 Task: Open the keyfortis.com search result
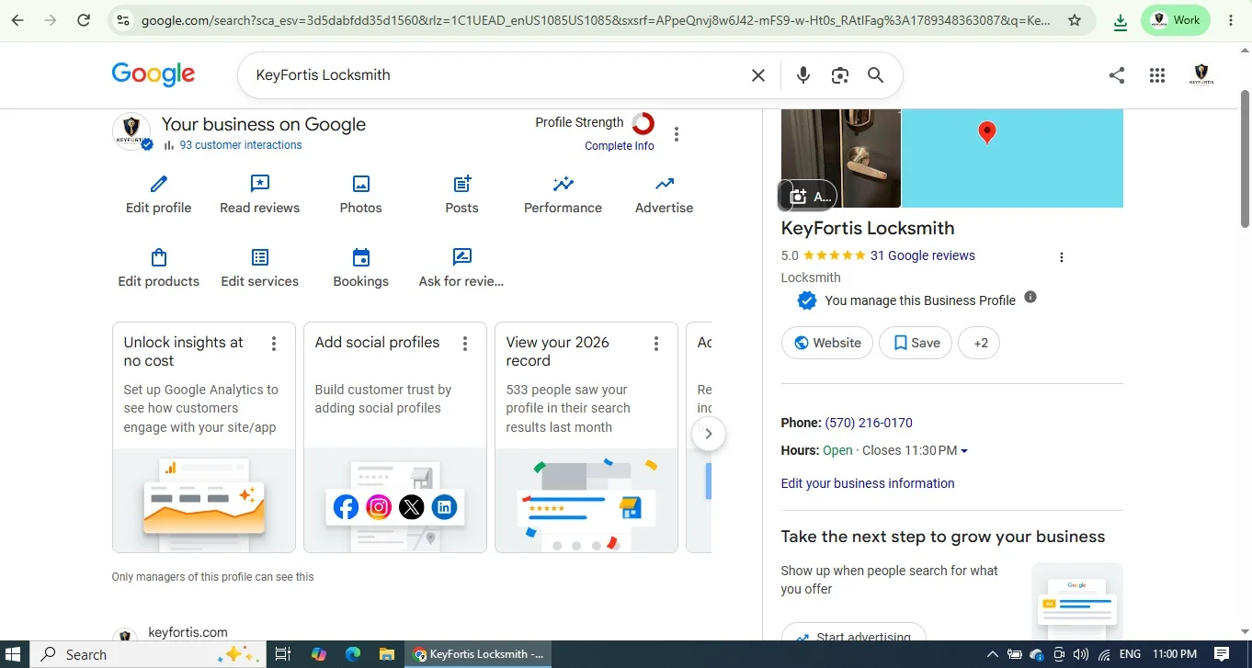188,632
